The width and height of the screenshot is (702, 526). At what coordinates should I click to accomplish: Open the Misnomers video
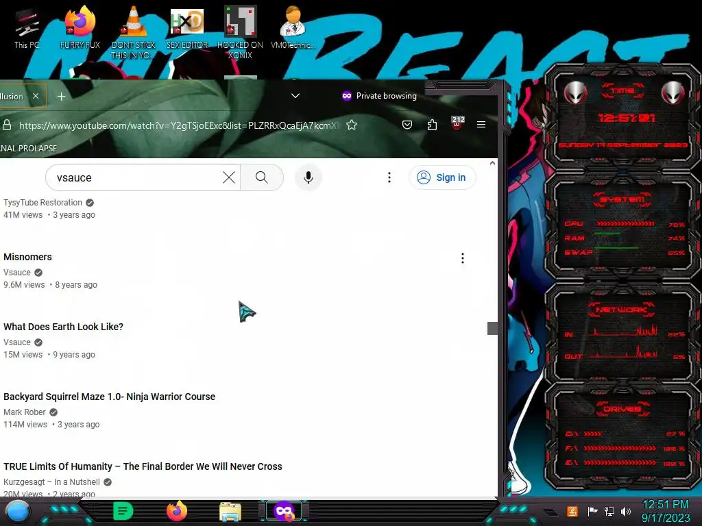[27, 257]
